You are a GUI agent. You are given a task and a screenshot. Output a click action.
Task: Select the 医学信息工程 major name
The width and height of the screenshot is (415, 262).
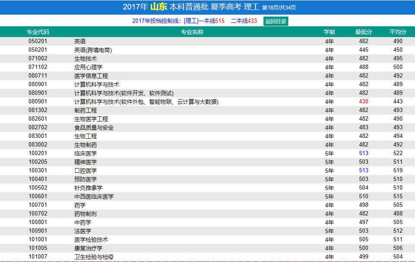pyautogui.click(x=91, y=76)
